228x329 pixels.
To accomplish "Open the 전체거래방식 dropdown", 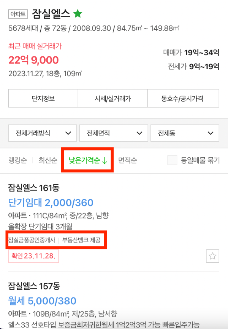I will (x=42, y=133).
